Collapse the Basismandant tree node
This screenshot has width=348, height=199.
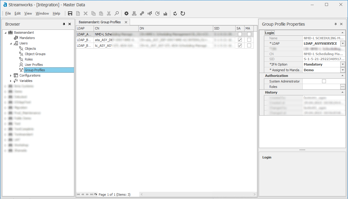(x=6, y=32)
